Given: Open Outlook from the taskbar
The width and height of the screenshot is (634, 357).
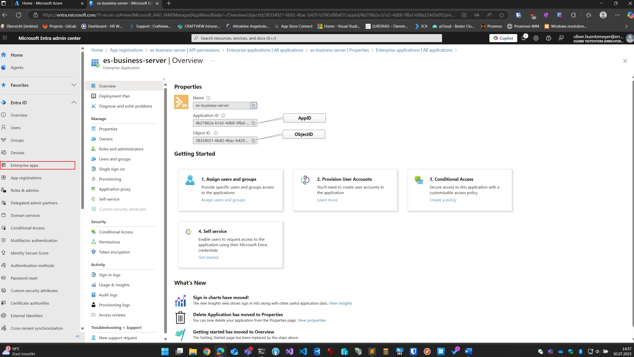Looking at the screenshot, I should coord(234,351).
